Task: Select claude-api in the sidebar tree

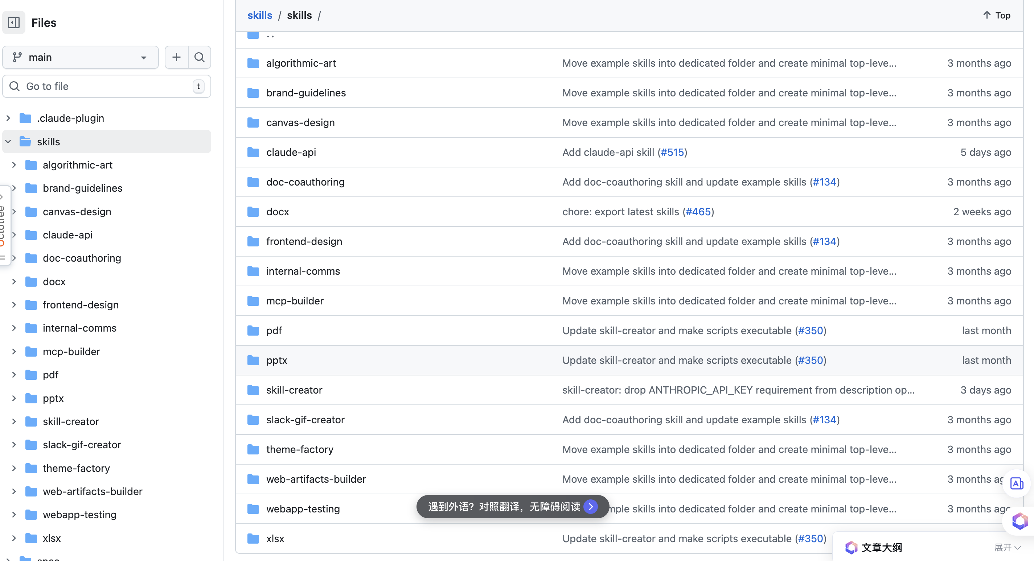Action: tap(67, 235)
